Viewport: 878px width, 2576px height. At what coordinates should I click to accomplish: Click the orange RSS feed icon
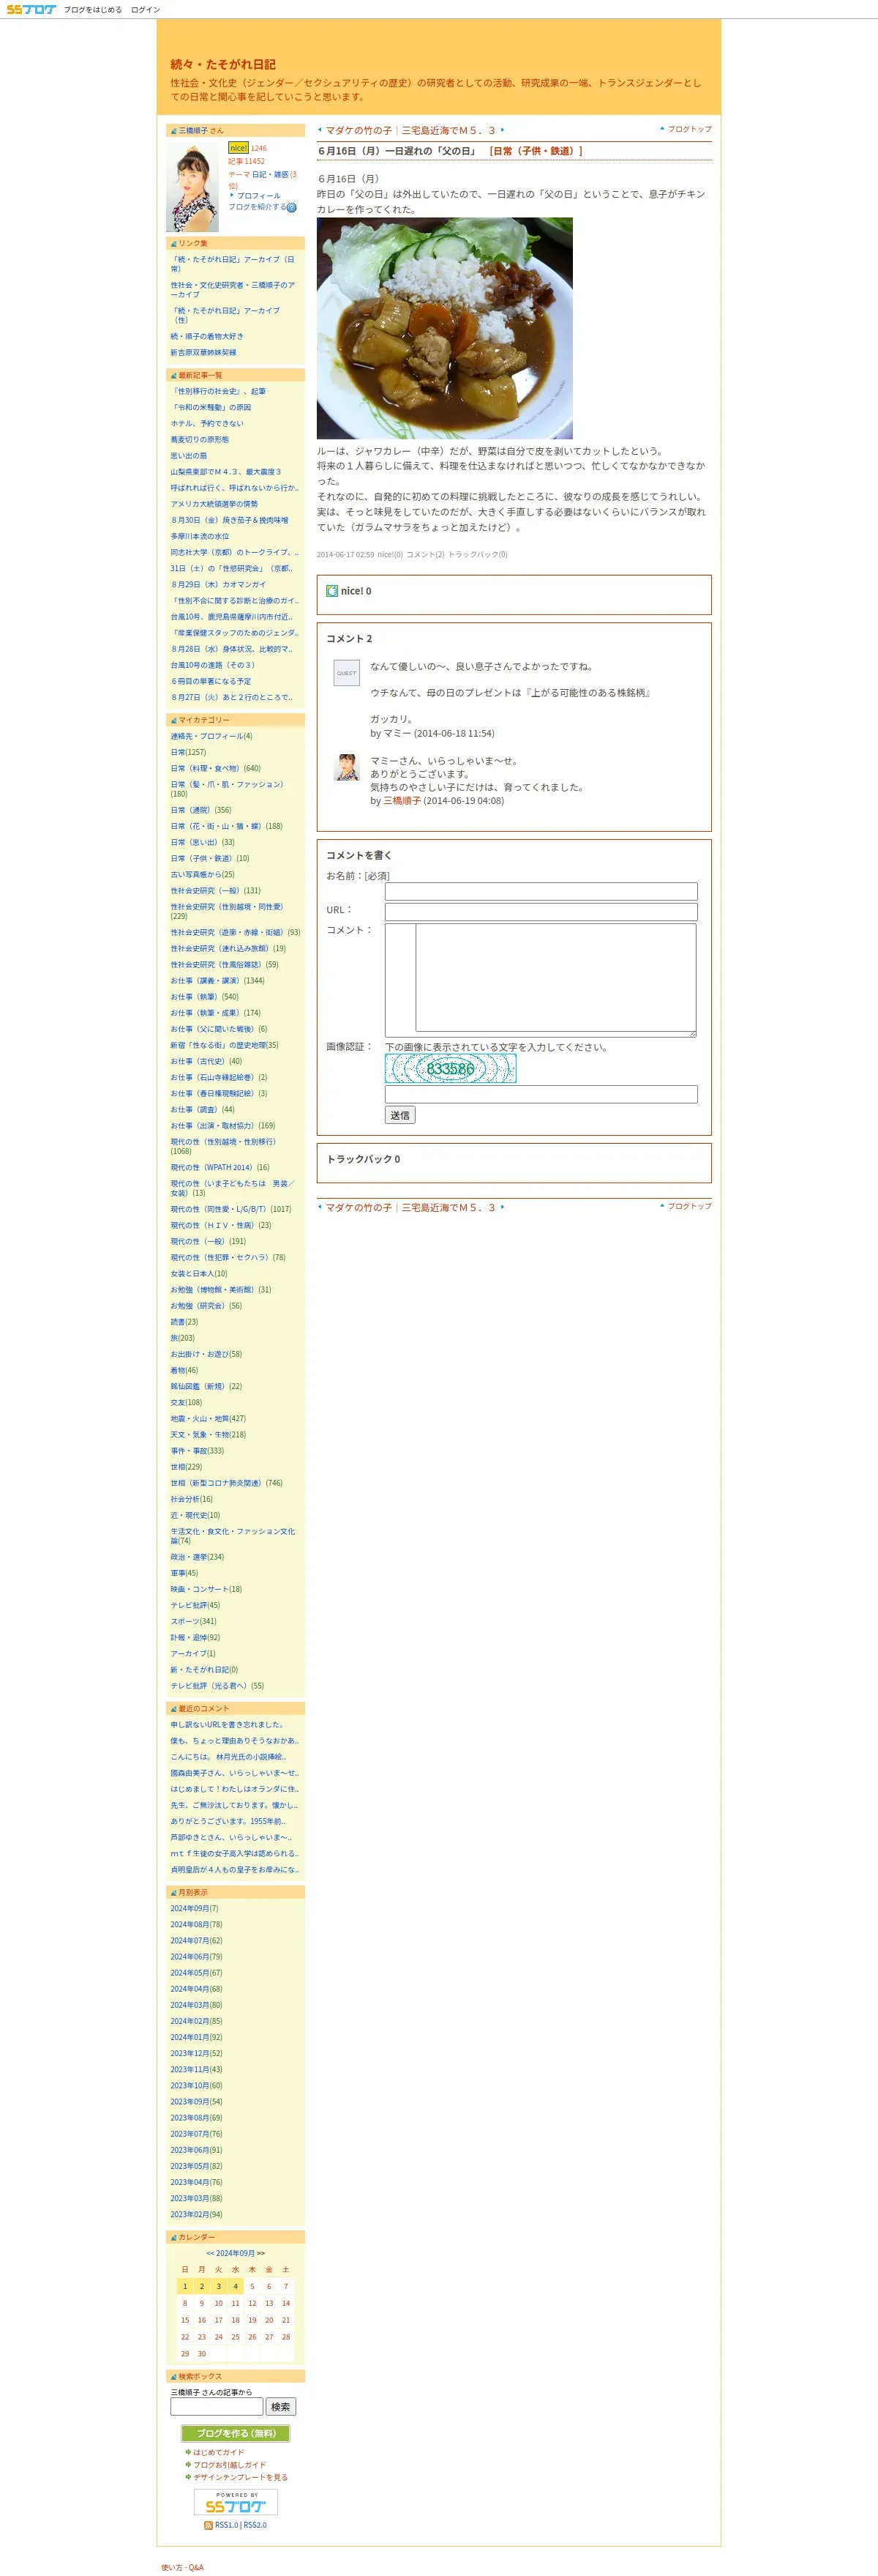[208, 2525]
